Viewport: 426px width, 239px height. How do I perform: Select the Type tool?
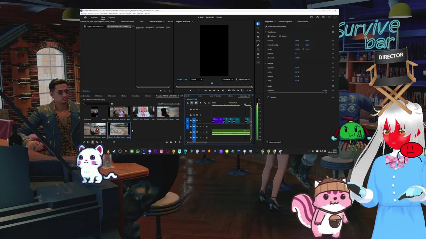click(x=258, y=58)
